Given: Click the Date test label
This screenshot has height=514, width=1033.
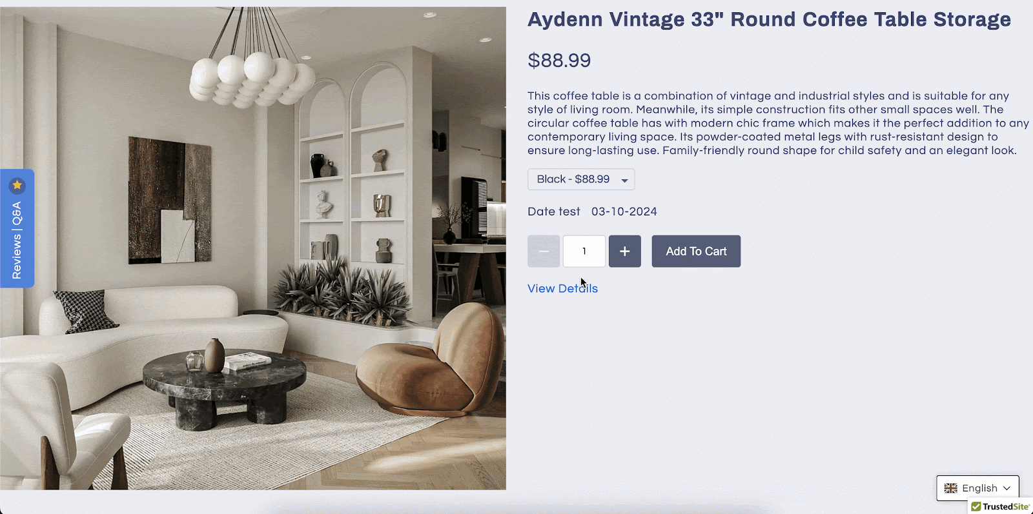Looking at the screenshot, I should pos(554,212).
